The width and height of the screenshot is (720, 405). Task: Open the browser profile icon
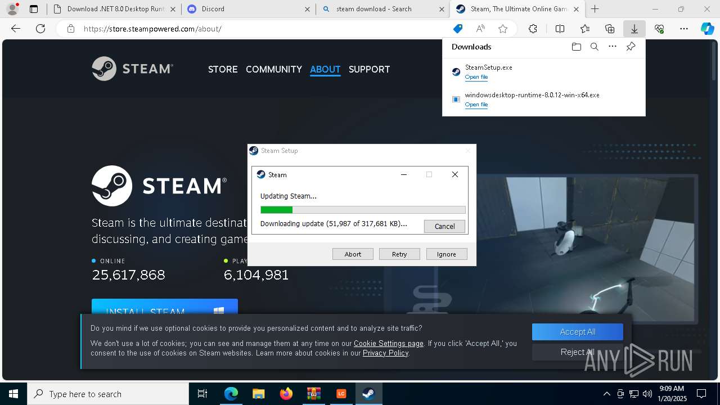click(x=12, y=9)
